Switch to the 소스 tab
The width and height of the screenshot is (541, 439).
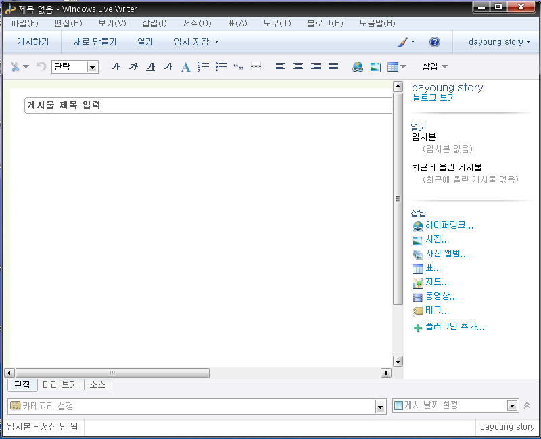[x=97, y=384]
